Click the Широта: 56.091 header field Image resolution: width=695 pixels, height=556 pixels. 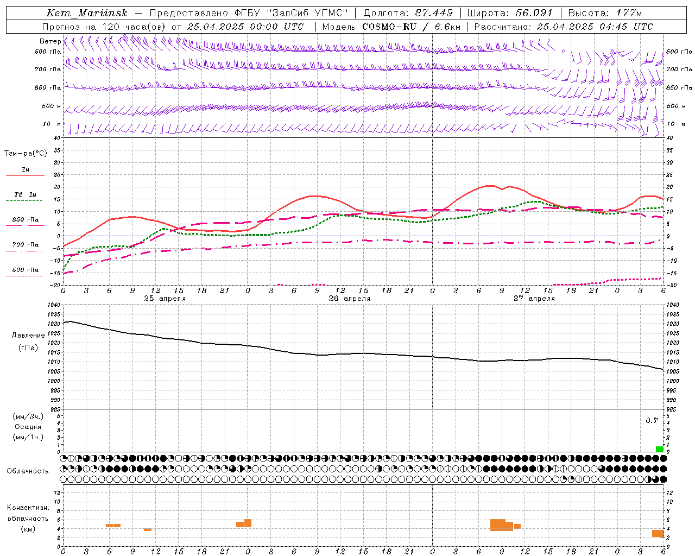coord(510,13)
